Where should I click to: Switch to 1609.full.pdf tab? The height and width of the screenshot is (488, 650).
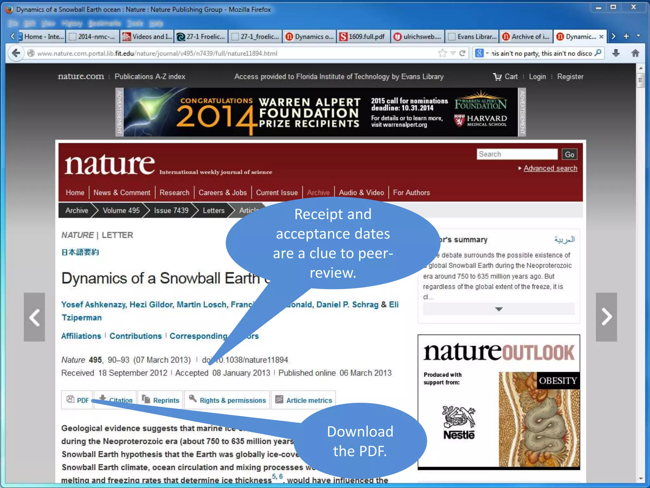(x=363, y=37)
